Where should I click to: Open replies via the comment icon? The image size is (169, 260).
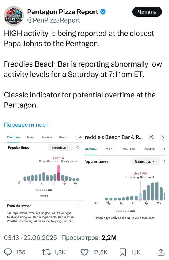(8, 252)
